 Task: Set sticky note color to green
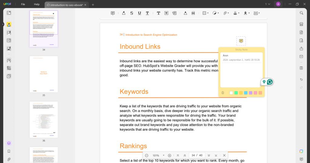coord(236,93)
